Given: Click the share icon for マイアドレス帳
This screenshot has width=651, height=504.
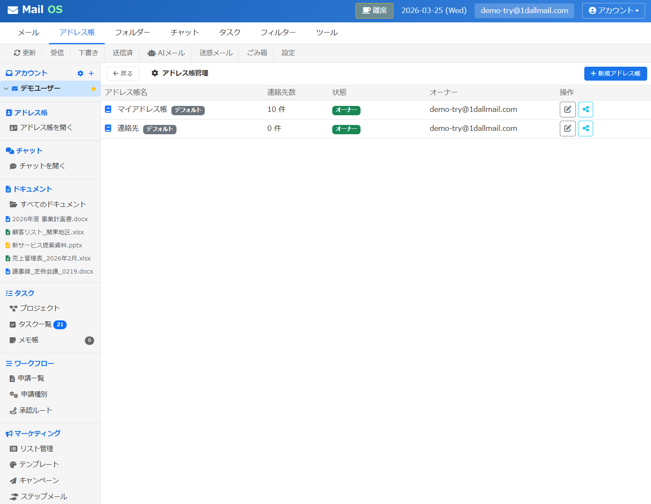Looking at the screenshot, I should [x=585, y=110].
